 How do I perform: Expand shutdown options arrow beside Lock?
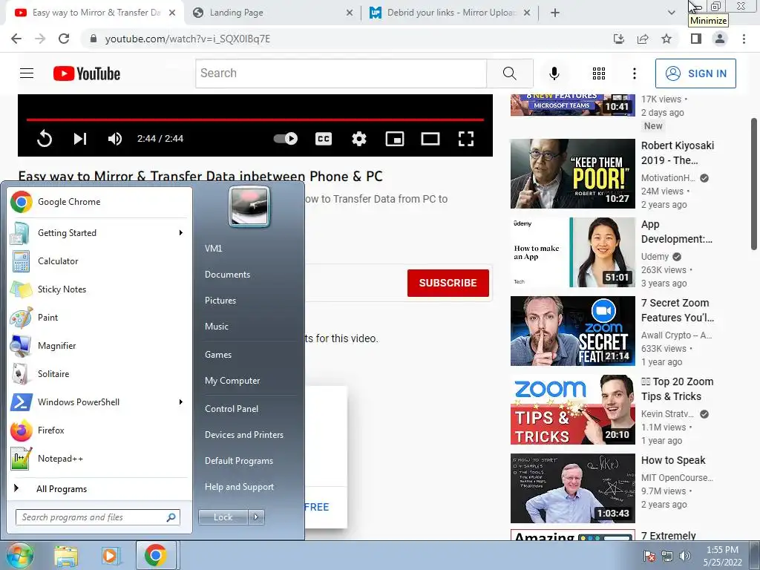(x=256, y=517)
